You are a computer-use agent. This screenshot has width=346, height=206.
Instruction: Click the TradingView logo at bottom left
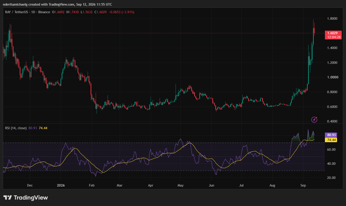tap(26, 197)
